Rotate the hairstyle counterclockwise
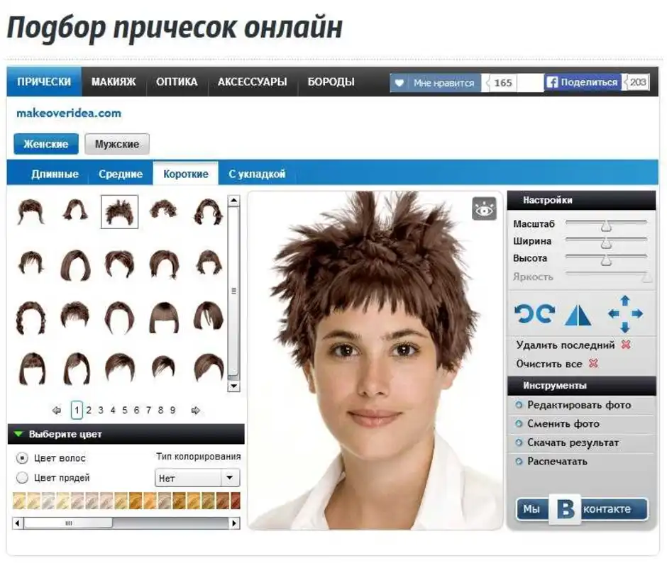 coord(524,314)
